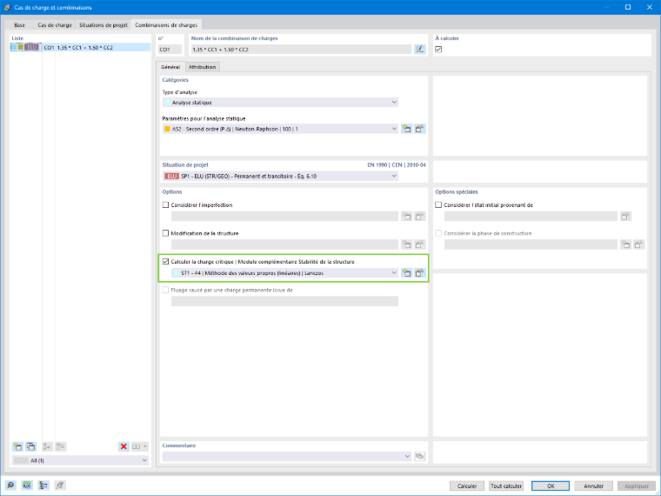Open the help search icon at bottom left
The width and height of the screenshot is (661, 496).
point(10,486)
